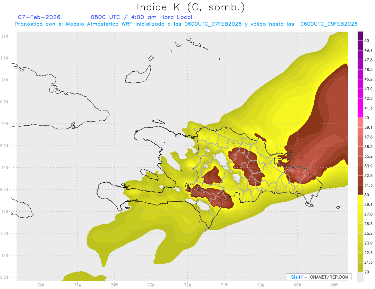375x289 pixels.
Task: Click the colorbar value "39.1"
Action: tap(368, 127)
